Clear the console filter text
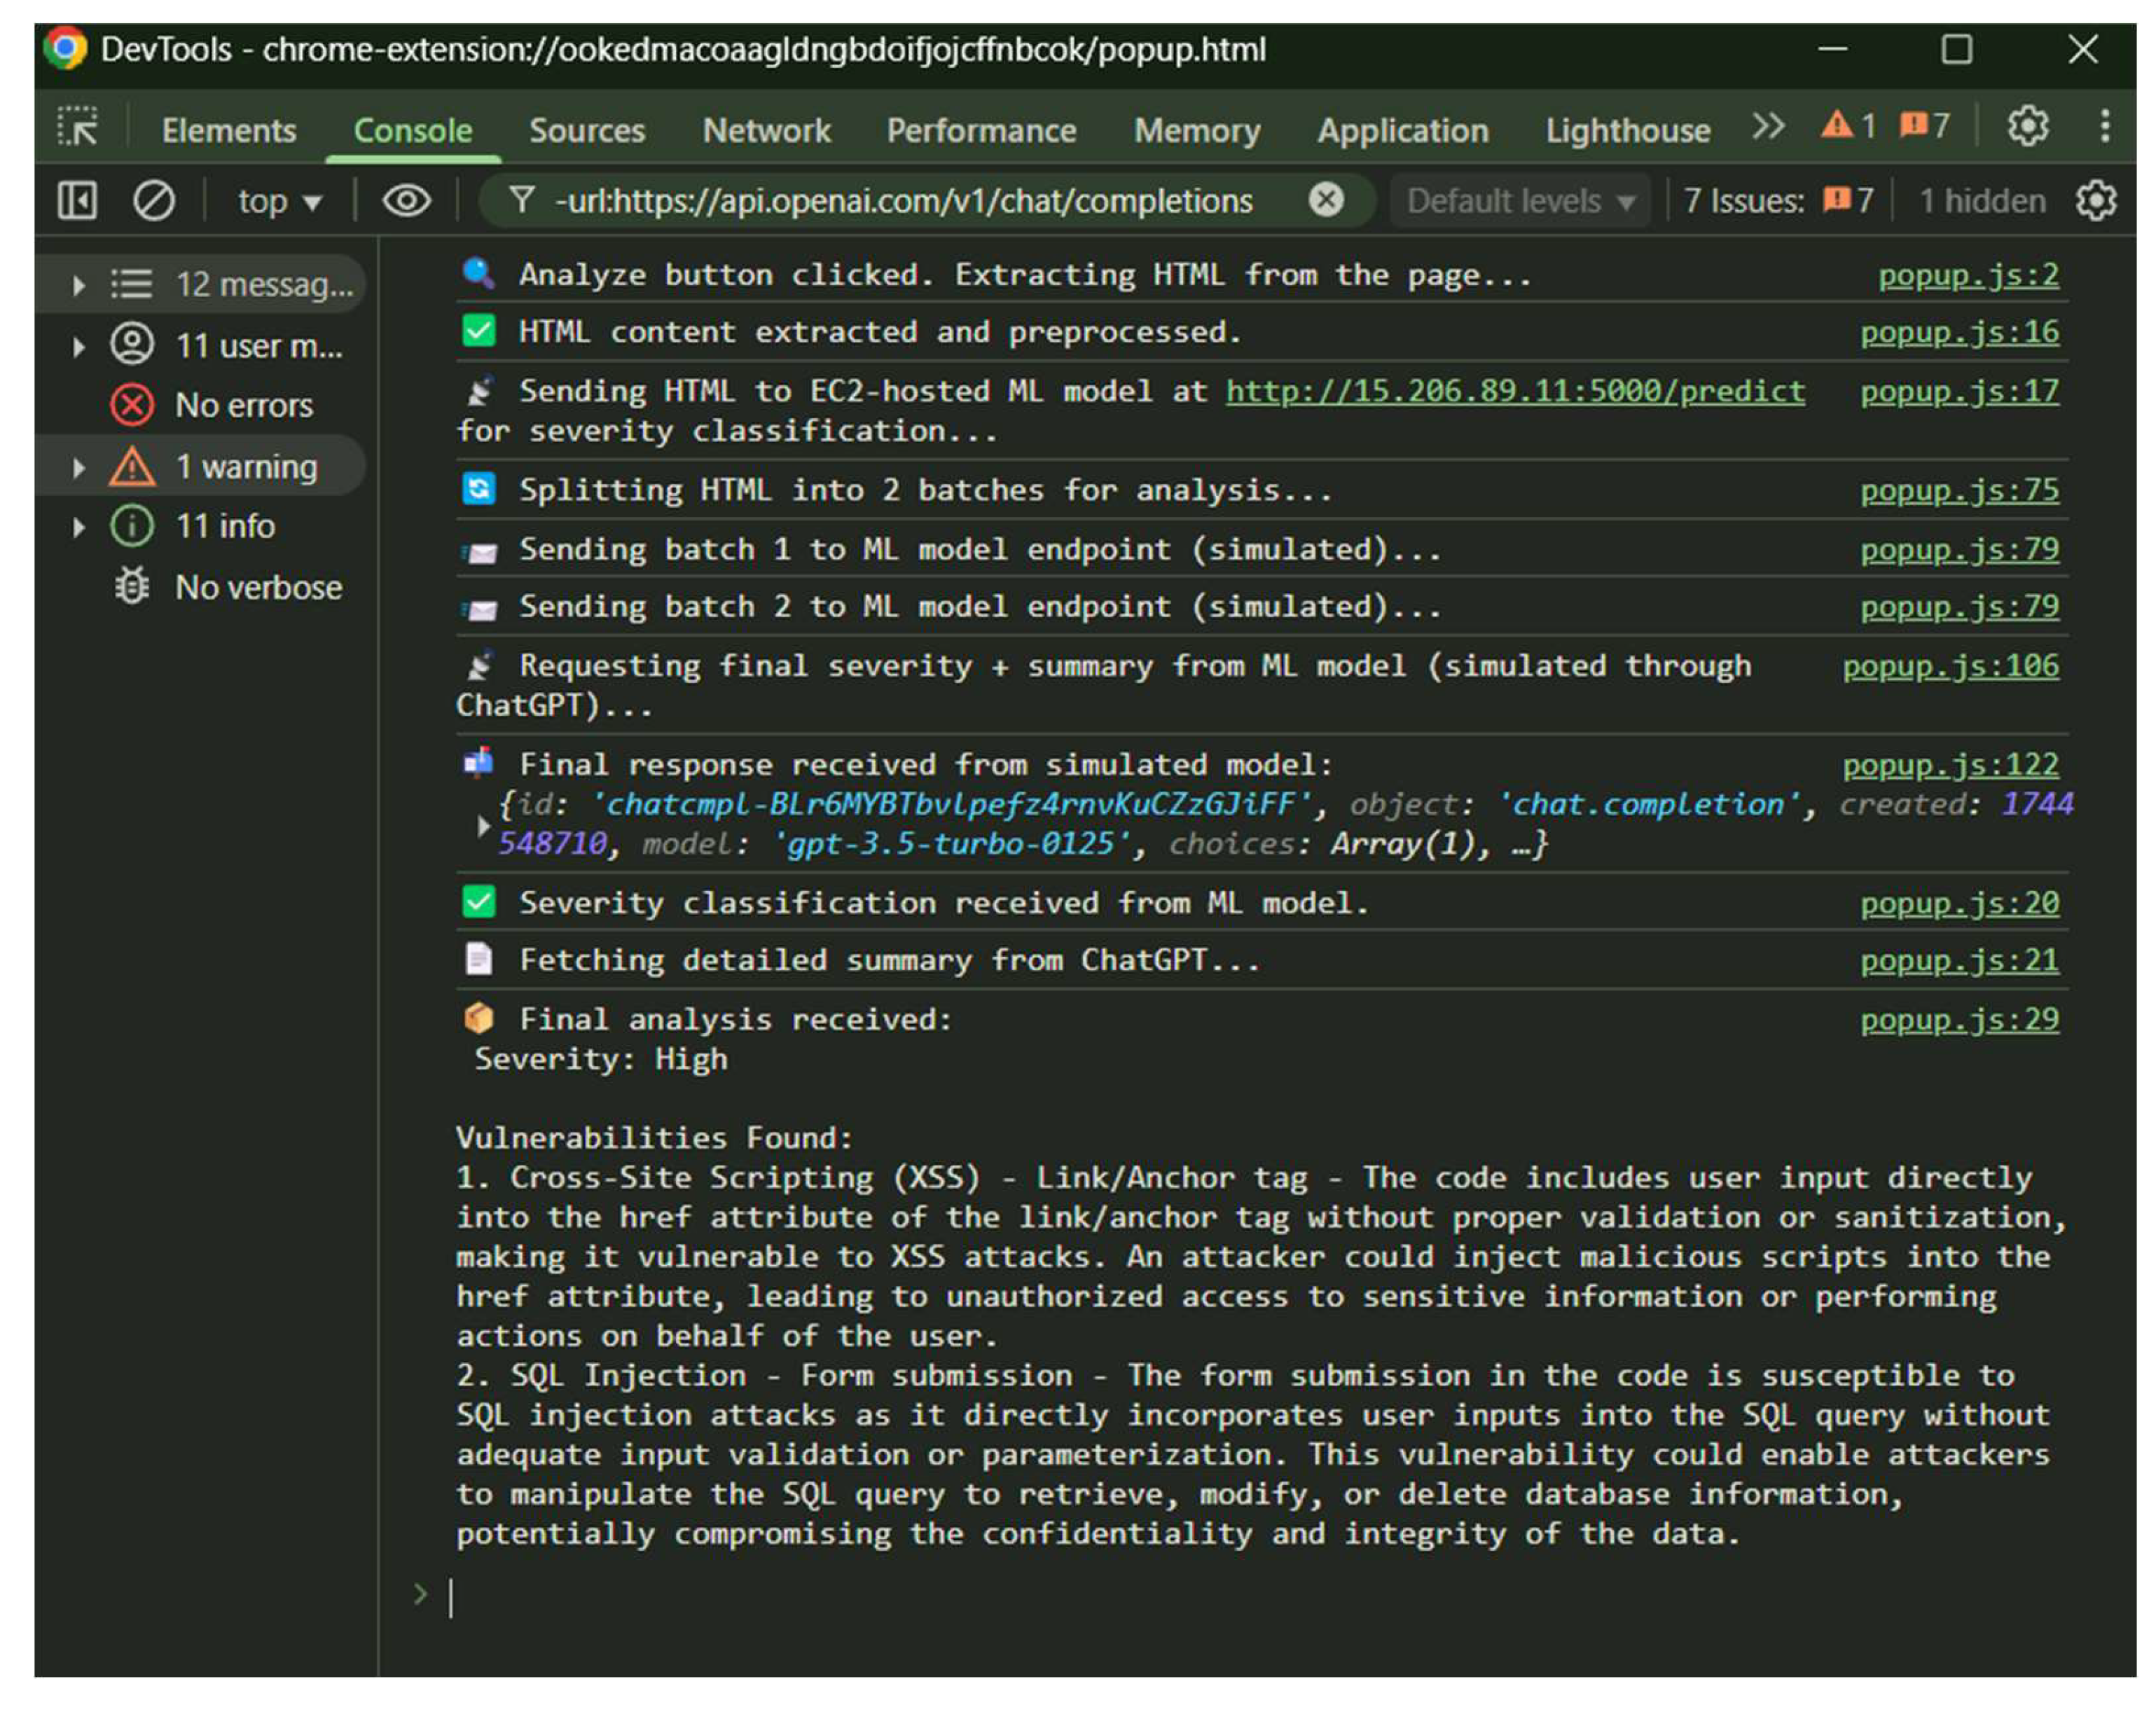Viewport: 2156px width, 1714px height. click(1326, 200)
